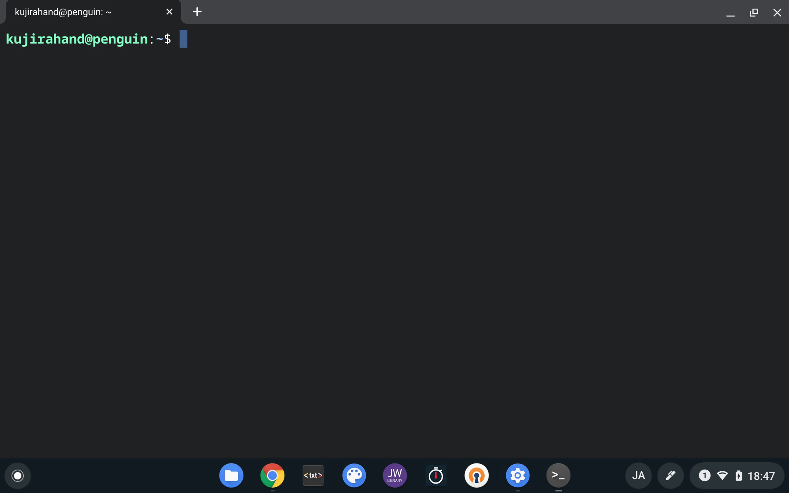
Task: Click the kujirahand@penguin prompt text
Action: pos(77,39)
